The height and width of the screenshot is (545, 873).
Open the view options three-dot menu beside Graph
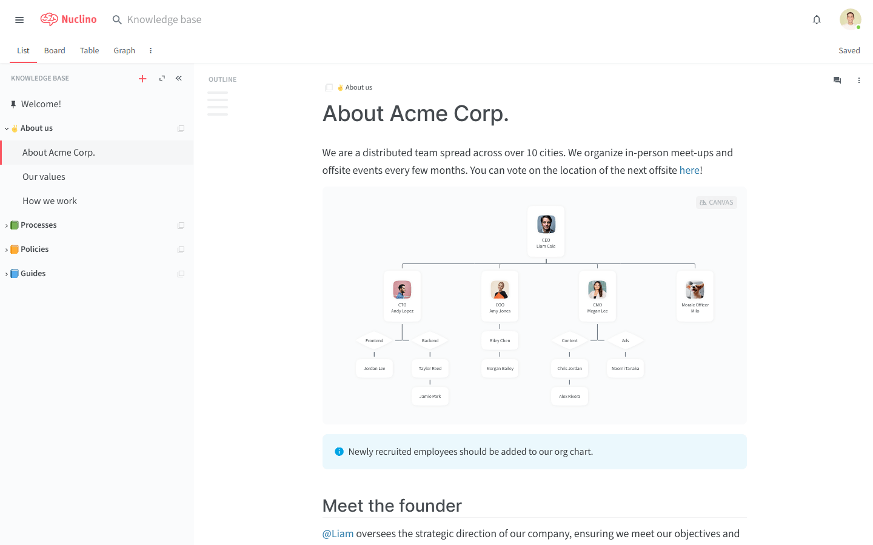tap(150, 51)
